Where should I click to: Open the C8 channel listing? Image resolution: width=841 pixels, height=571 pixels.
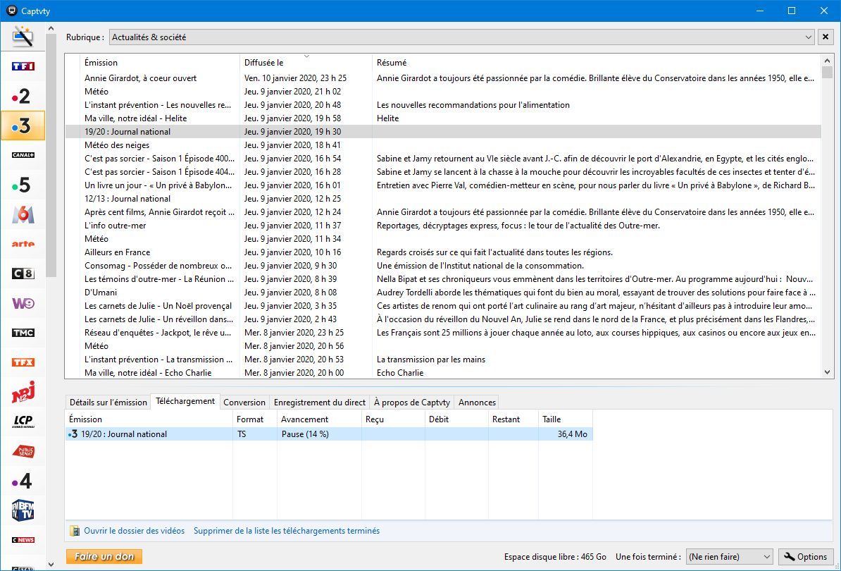23,274
